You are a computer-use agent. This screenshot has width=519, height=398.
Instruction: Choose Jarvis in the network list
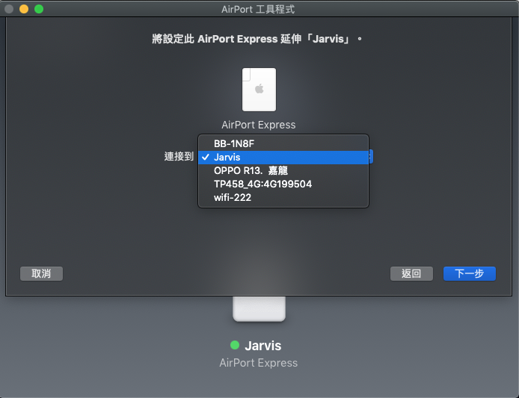pos(283,158)
